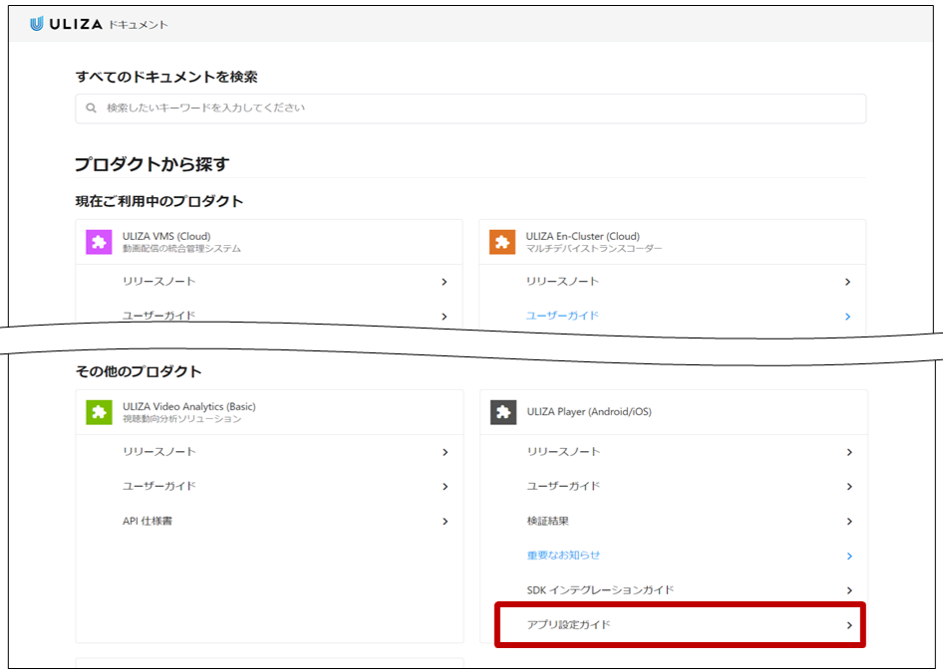Click the dark ULIZA Player puzzle icon
The width and height of the screenshot is (943, 672).
pos(503,412)
